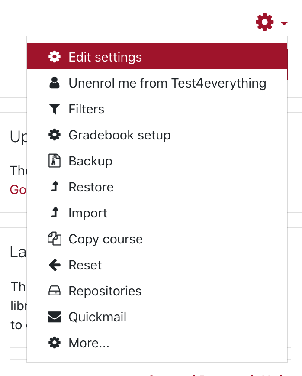Click the funnel Filters icon

tap(55, 109)
